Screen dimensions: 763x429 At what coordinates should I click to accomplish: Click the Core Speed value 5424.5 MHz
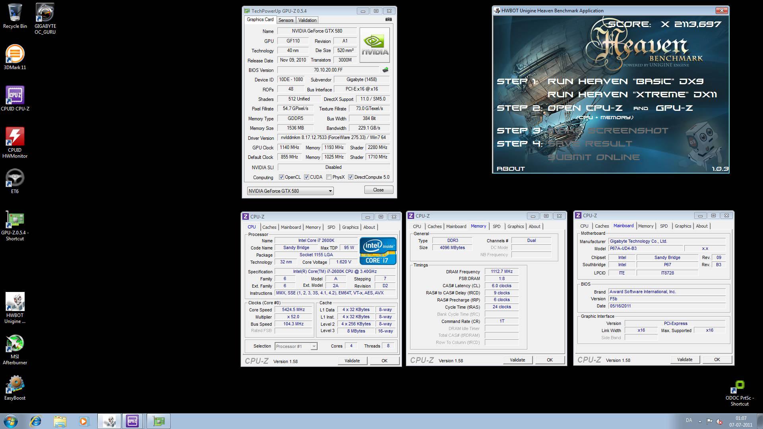click(x=294, y=310)
